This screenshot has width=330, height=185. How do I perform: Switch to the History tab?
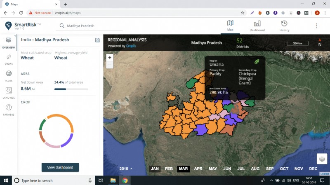pos(284,26)
